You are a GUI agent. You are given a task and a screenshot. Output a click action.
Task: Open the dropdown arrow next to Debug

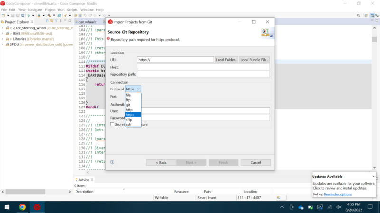click(33, 15)
